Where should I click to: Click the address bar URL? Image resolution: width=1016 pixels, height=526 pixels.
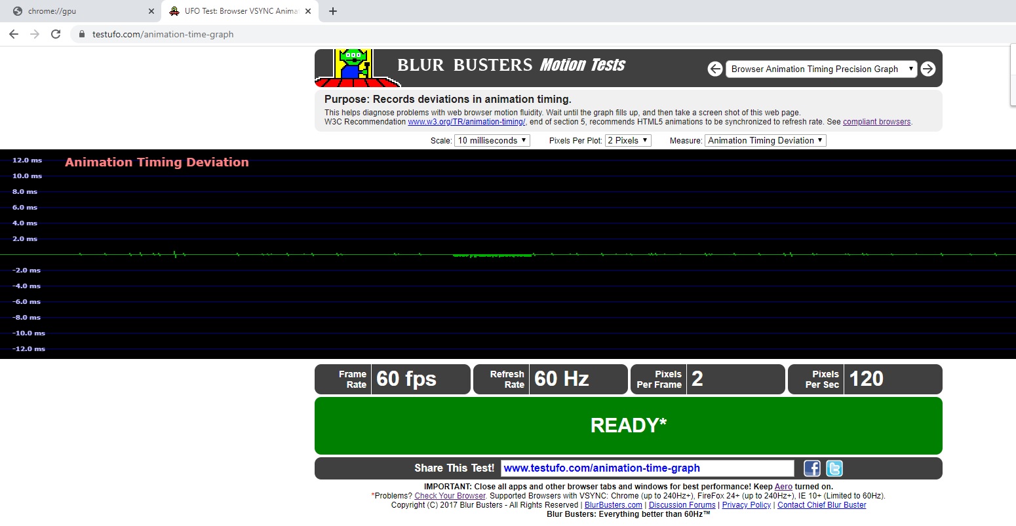[163, 34]
